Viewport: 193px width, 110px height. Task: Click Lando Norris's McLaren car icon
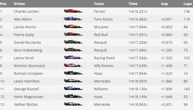pos(73,27)
